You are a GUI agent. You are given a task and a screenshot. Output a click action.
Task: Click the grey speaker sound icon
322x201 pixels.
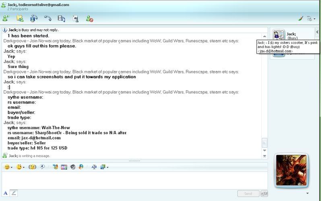[x=73, y=167]
